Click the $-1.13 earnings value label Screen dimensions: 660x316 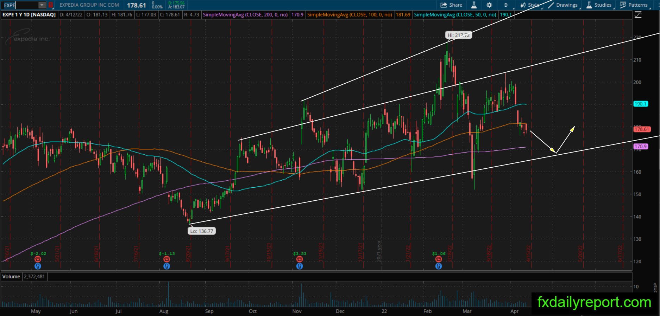(167, 253)
